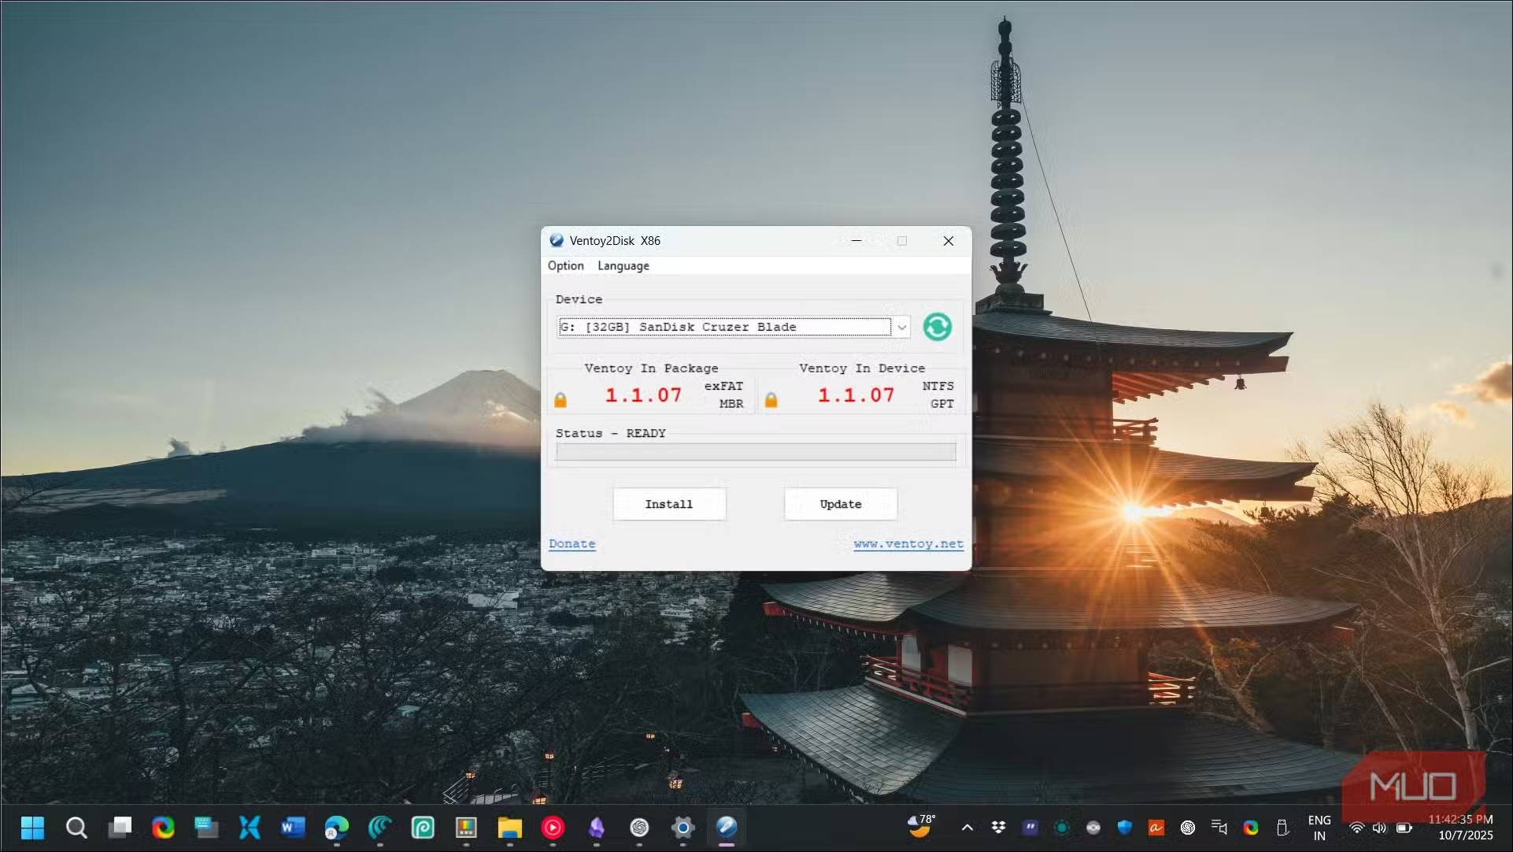The width and height of the screenshot is (1513, 852).
Task: Launch ChatGPT from the taskbar
Action: (x=639, y=828)
